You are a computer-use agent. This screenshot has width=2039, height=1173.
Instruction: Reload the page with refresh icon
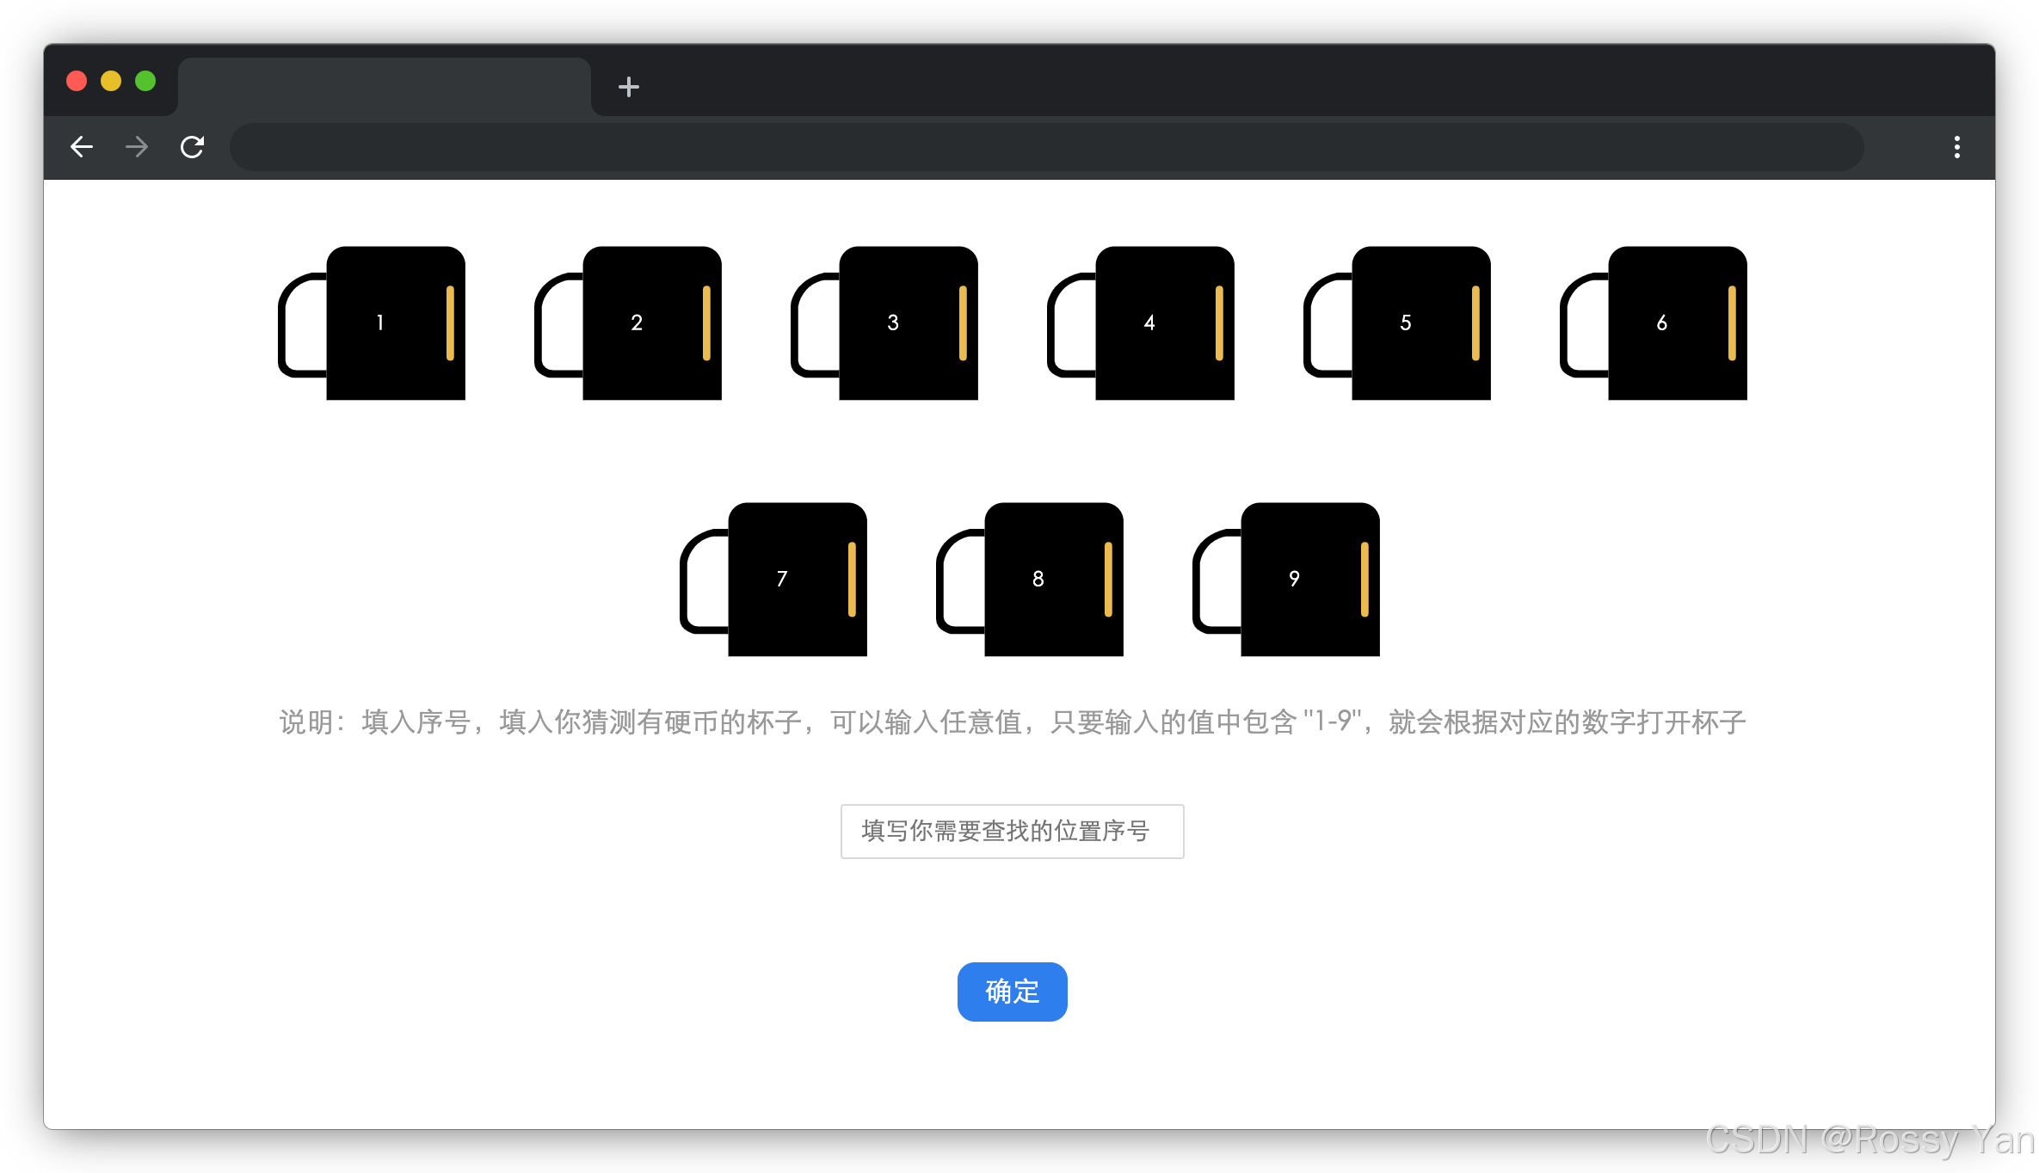pos(192,147)
